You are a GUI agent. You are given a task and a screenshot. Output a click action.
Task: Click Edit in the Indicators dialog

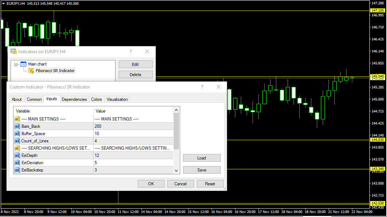coord(135,64)
